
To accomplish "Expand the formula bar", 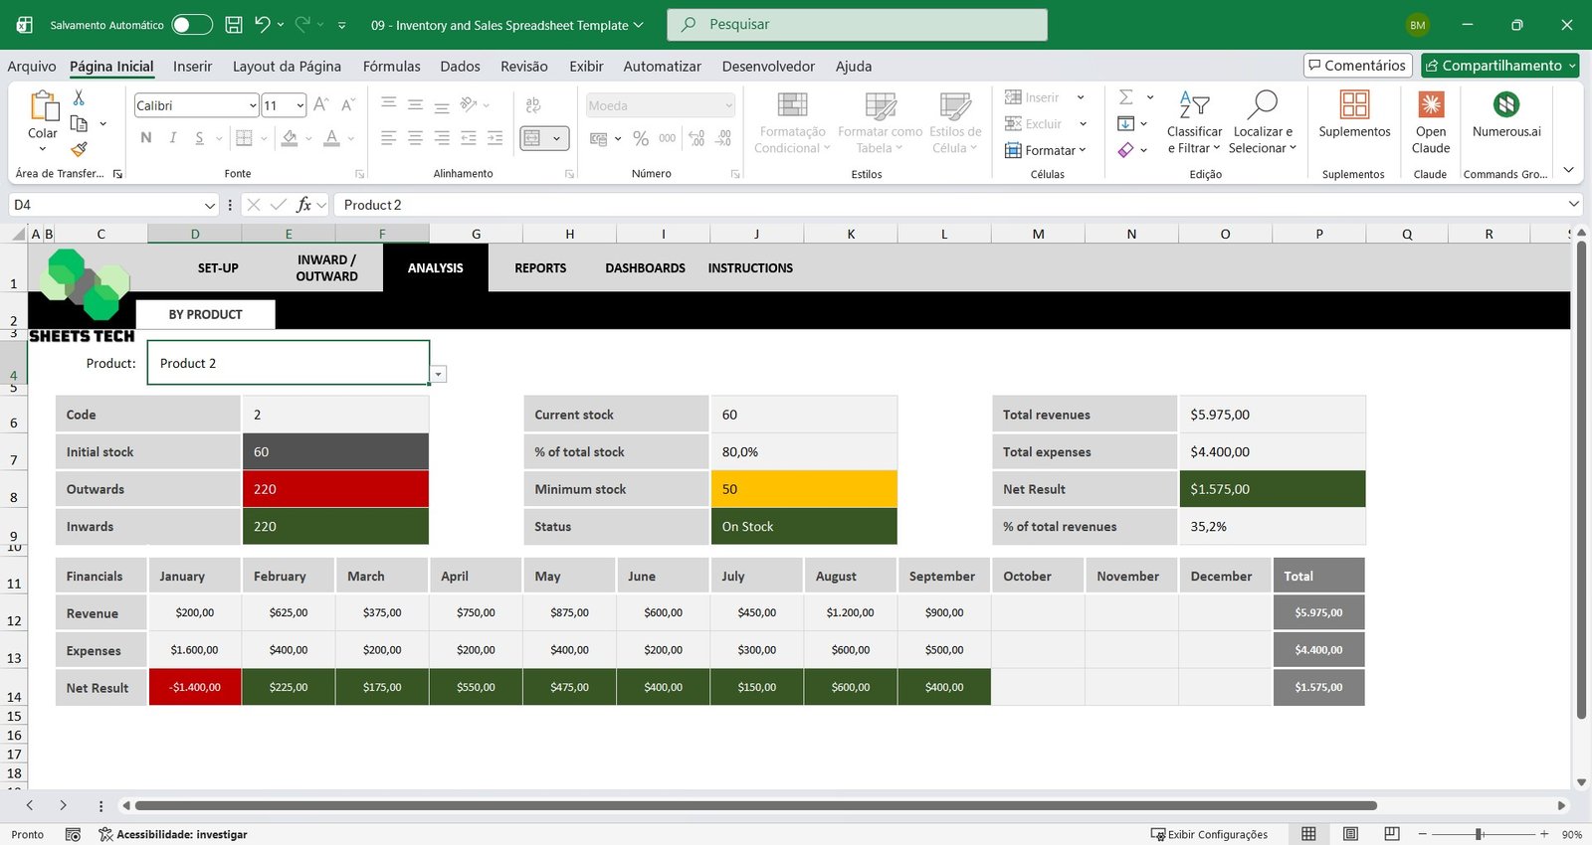I will tap(1573, 205).
